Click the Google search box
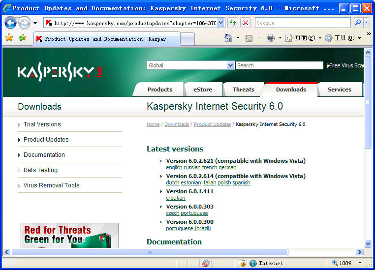 [303, 23]
